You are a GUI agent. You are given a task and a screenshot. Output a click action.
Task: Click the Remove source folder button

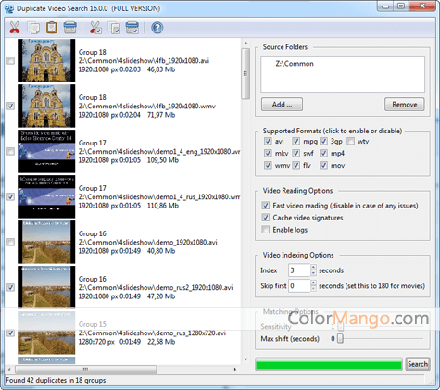point(405,105)
